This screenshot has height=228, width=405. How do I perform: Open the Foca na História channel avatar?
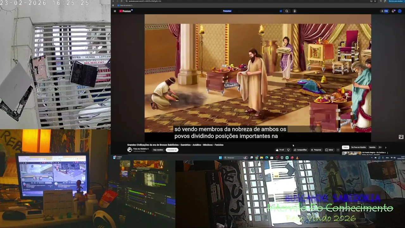pos(129,150)
